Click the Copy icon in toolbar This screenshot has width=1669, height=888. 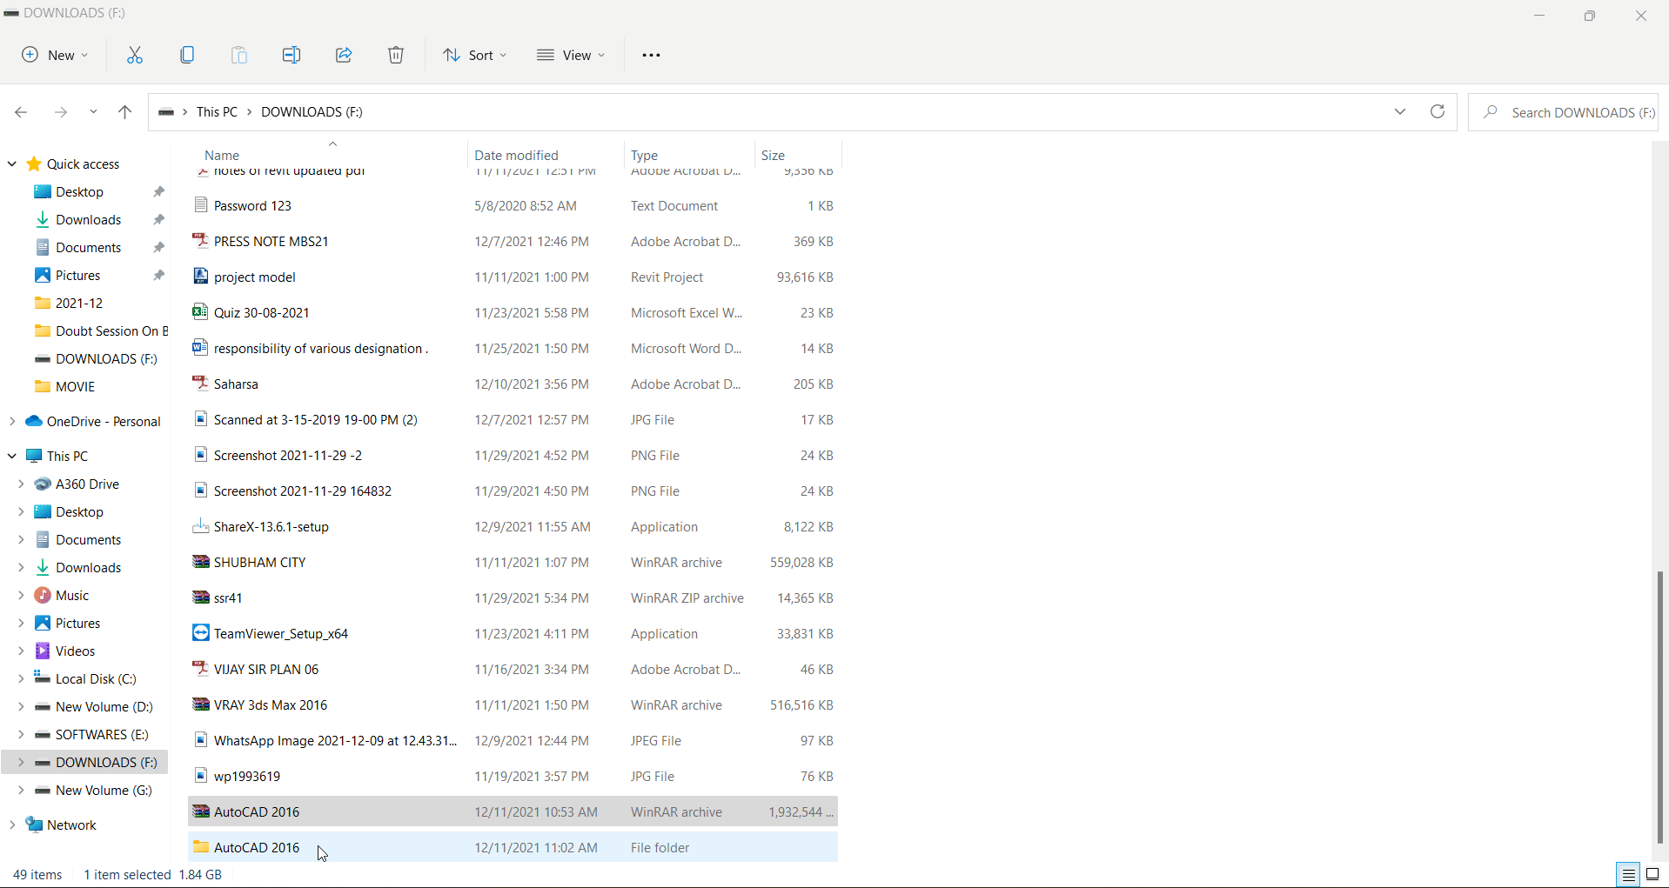point(187,55)
